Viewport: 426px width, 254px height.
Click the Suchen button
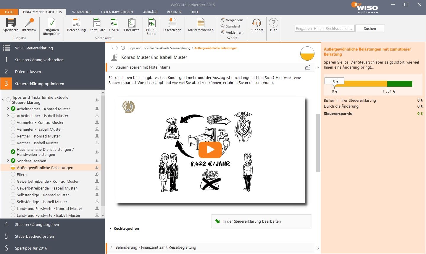[x=370, y=28]
